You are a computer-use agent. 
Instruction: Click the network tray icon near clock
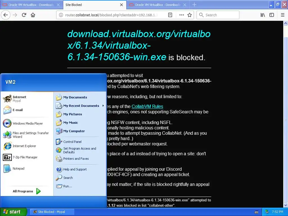click(267, 212)
